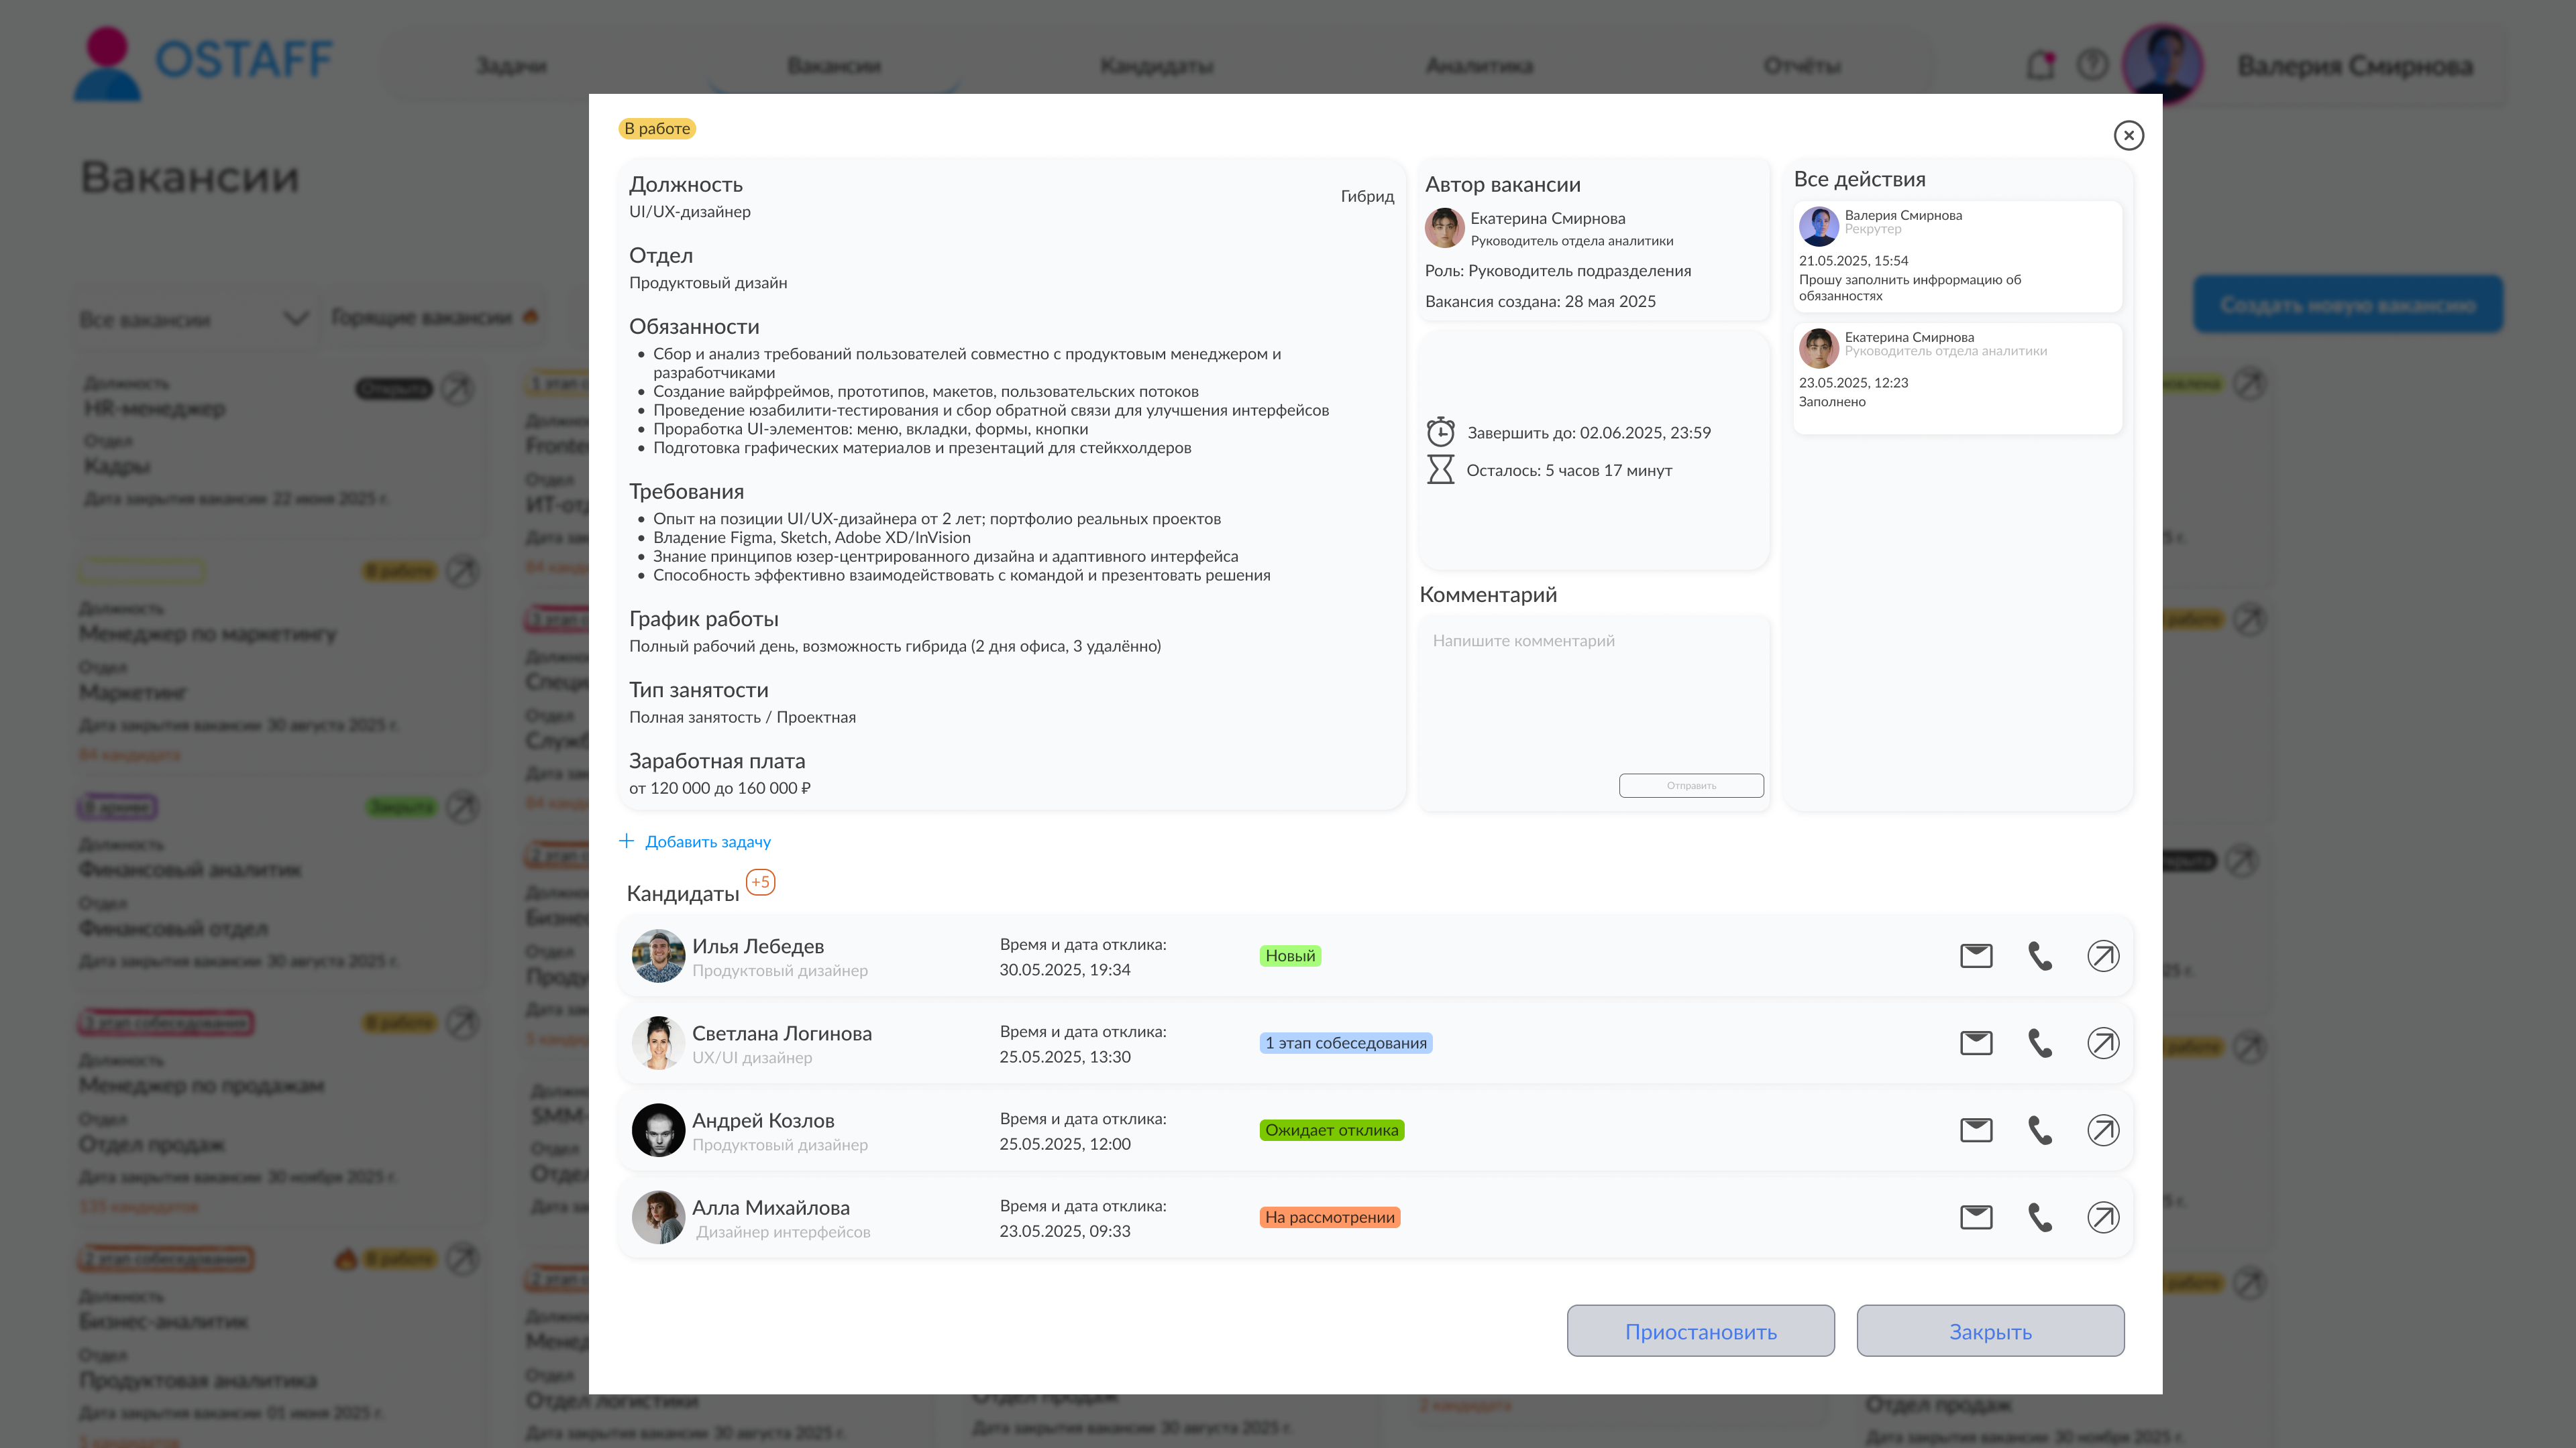Call Светлана Логинова using phone icon

(x=2040, y=1043)
